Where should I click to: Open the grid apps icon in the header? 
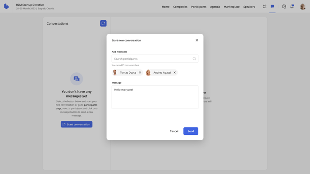[264, 6]
